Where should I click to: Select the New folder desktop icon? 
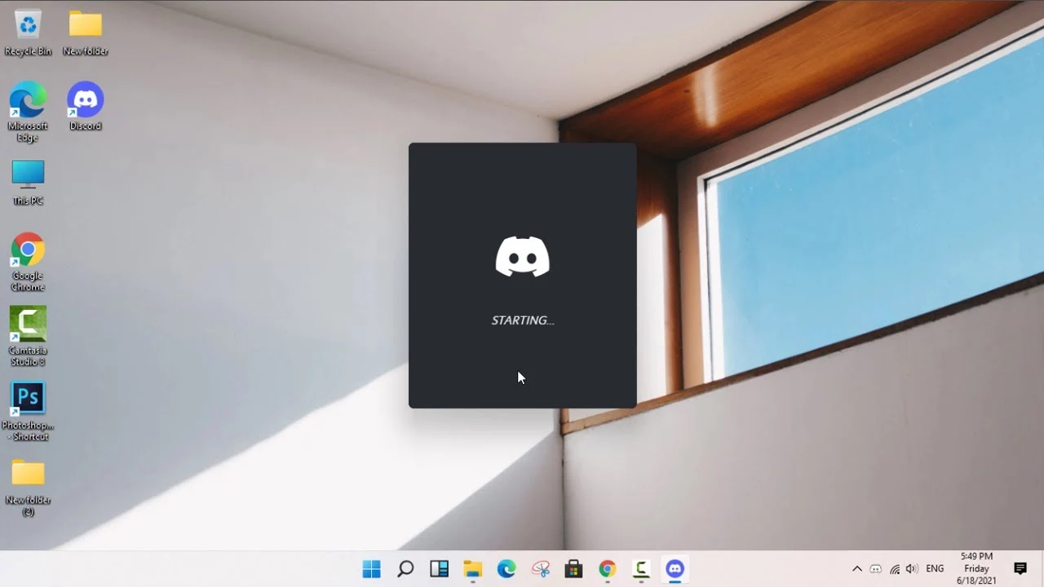pos(86,33)
